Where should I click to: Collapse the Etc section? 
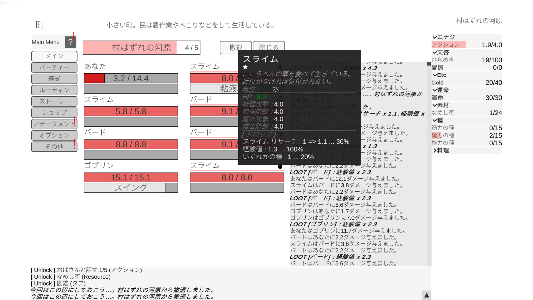pyautogui.click(x=435, y=75)
